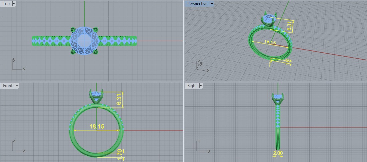Select the Top viewport title label
The height and width of the screenshot is (162, 367).
click(6, 4)
